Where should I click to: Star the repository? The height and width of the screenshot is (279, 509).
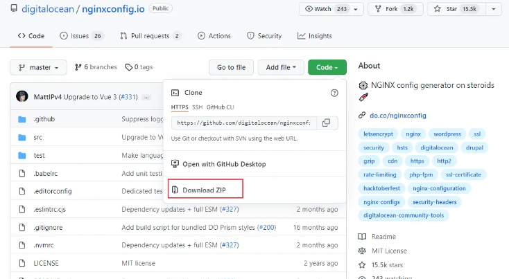pos(457,9)
